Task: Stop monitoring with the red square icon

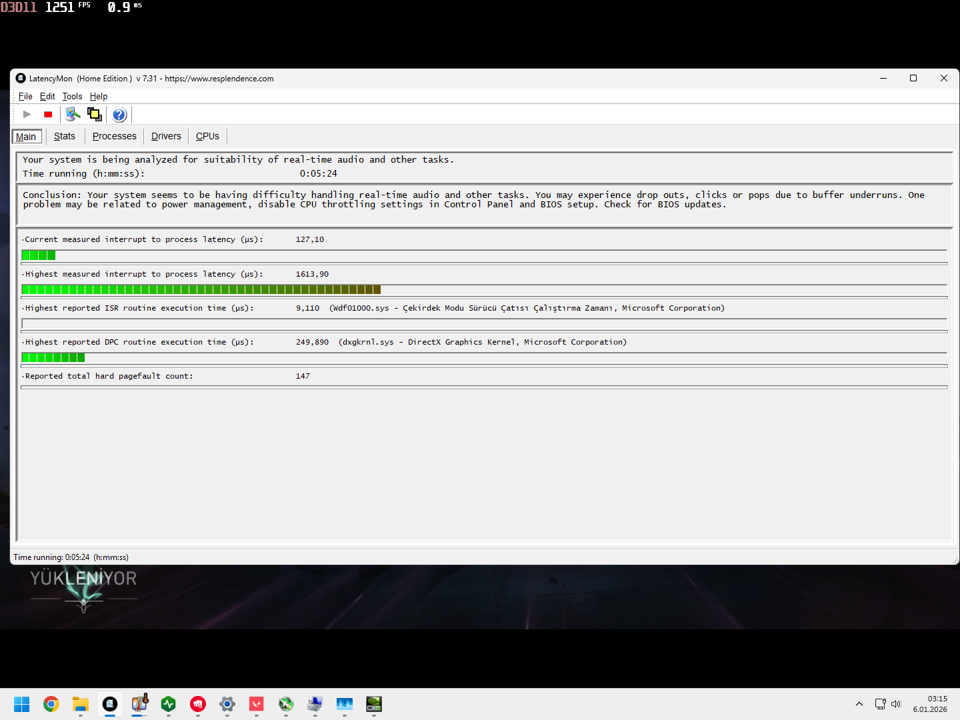Action: point(48,115)
